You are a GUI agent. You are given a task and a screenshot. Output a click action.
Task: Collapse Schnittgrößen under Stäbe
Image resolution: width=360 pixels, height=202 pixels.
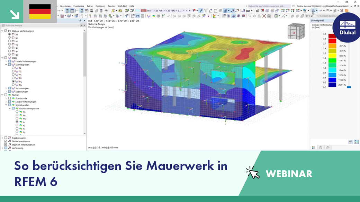pyautogui.click(x=6, y=65)
